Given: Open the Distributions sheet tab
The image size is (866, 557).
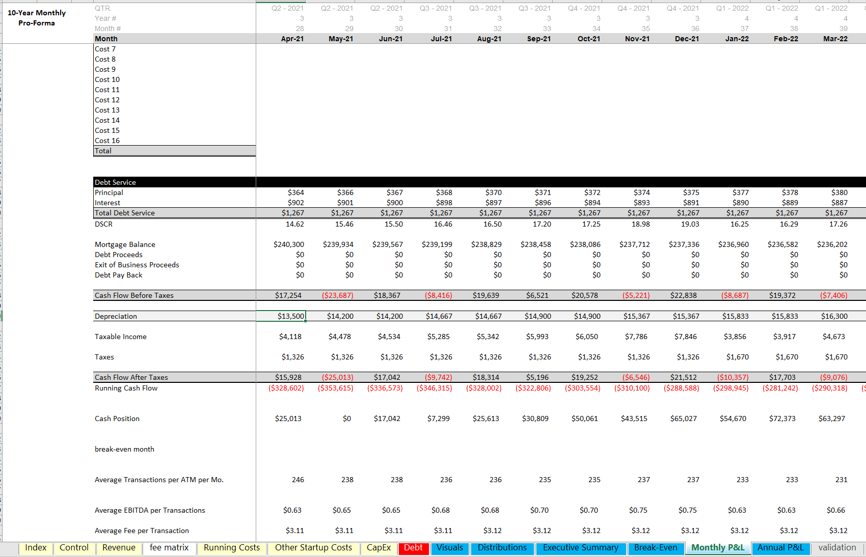Looking at the screenshot, I should click(502, 548).
